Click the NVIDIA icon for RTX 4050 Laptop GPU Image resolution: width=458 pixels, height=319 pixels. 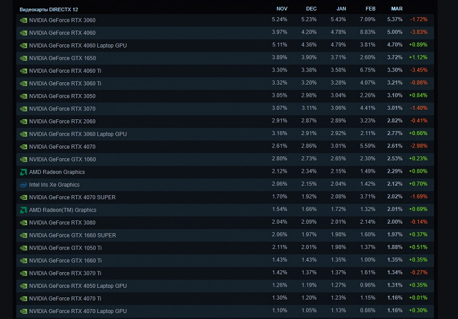pyautogui.click(x=23, y=286)
